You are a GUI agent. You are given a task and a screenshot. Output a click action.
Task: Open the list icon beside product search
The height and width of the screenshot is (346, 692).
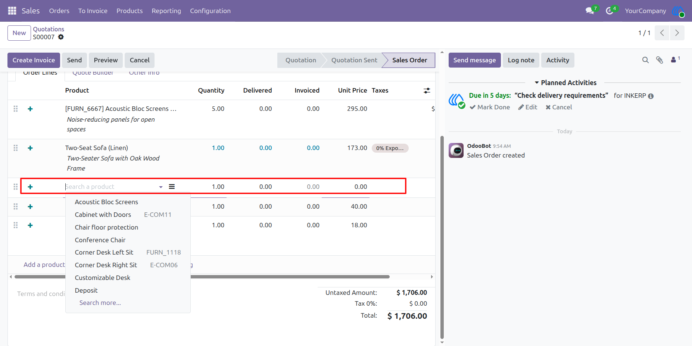172,187
